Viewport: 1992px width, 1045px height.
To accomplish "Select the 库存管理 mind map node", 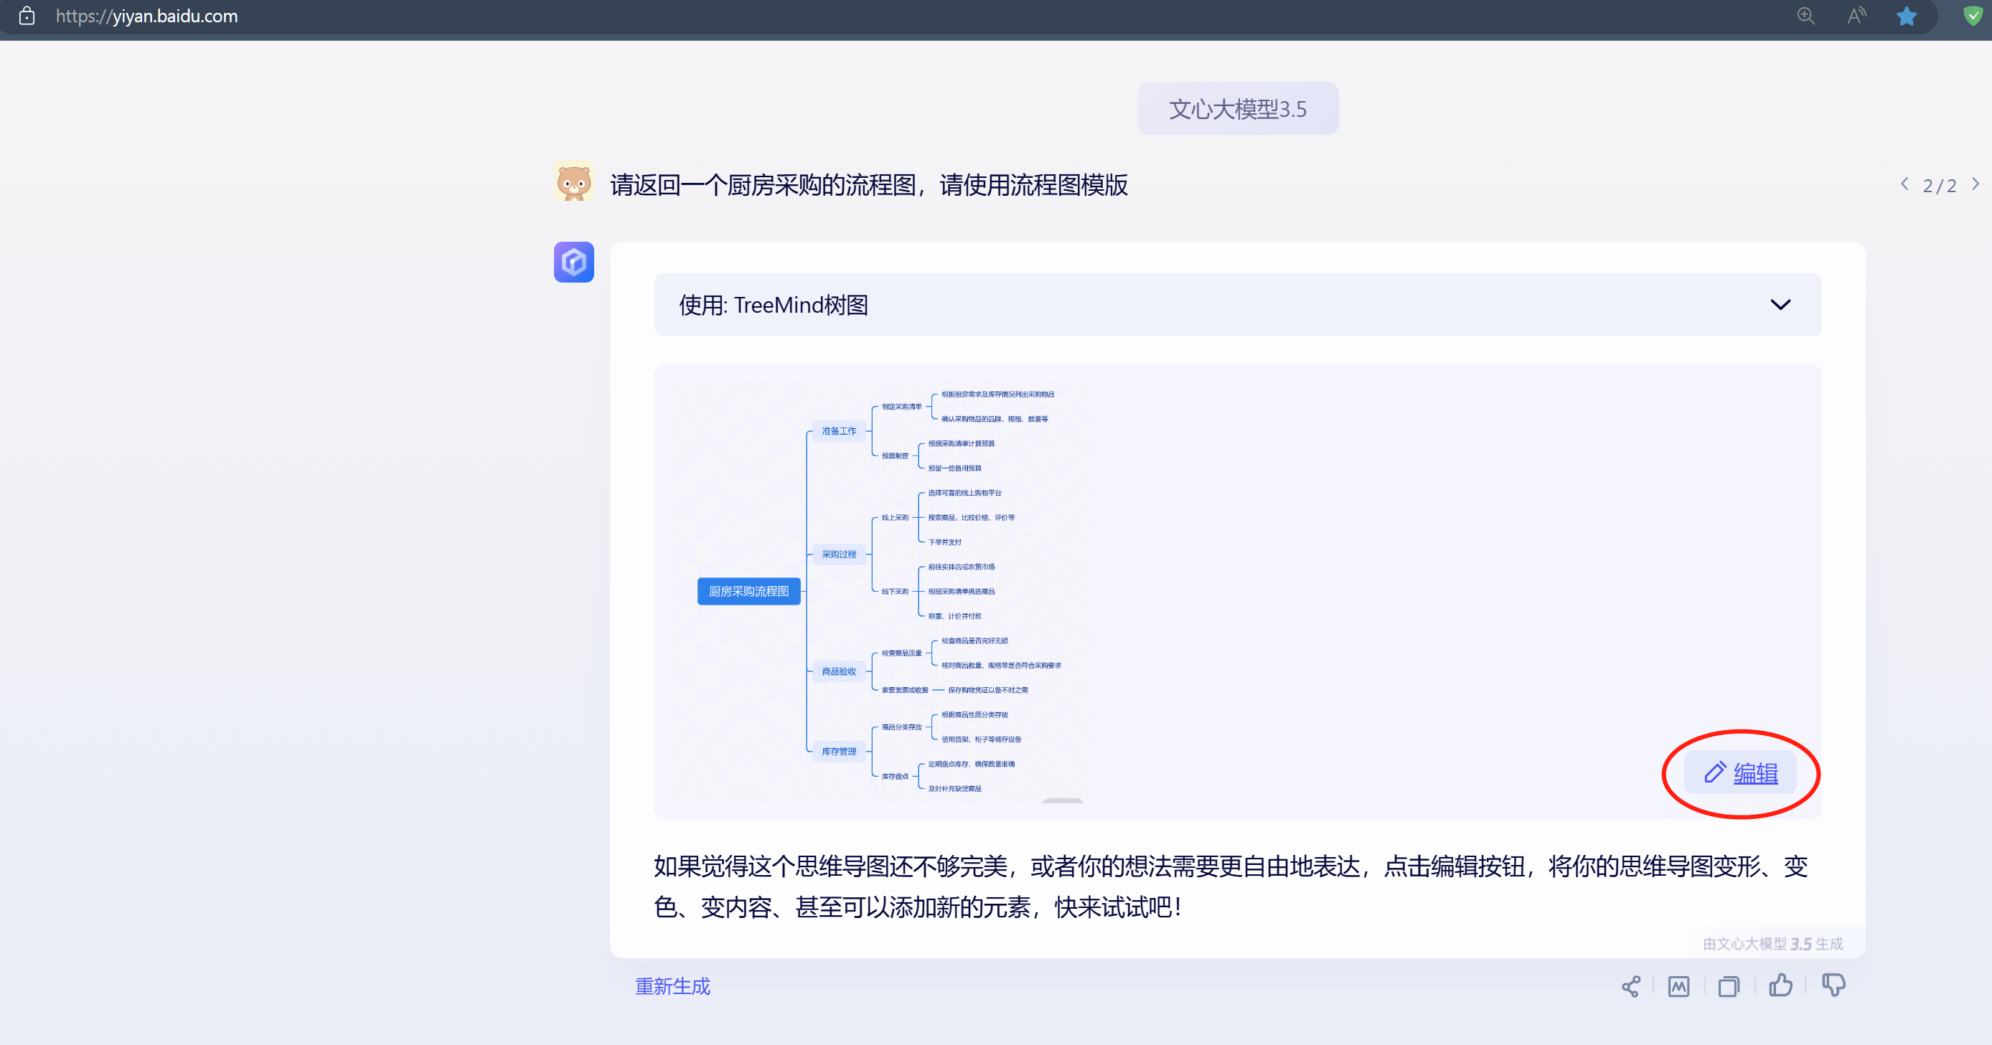I will (839, 751).
